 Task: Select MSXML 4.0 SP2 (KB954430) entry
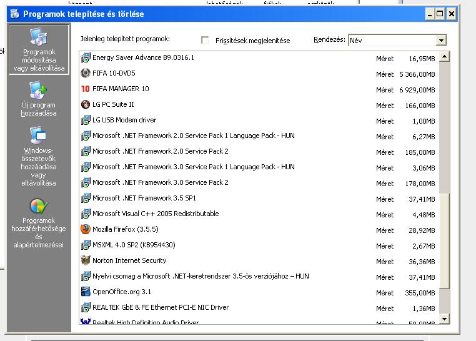click(259, 245)
